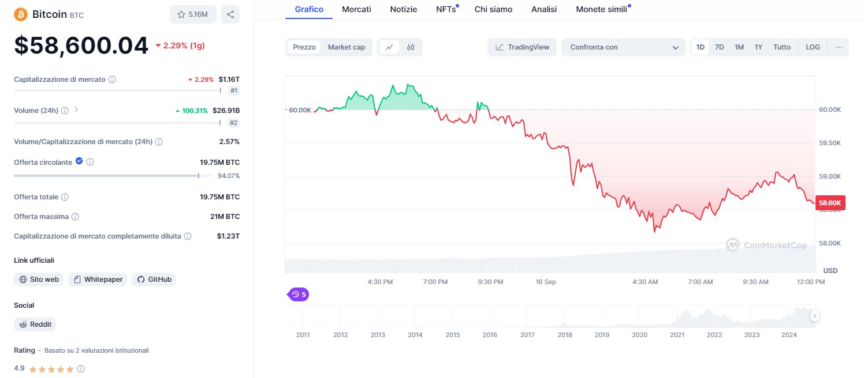The image size is (864, 378).
Task: Switch to the candlestick chart icon
Action: click(411, 47)
